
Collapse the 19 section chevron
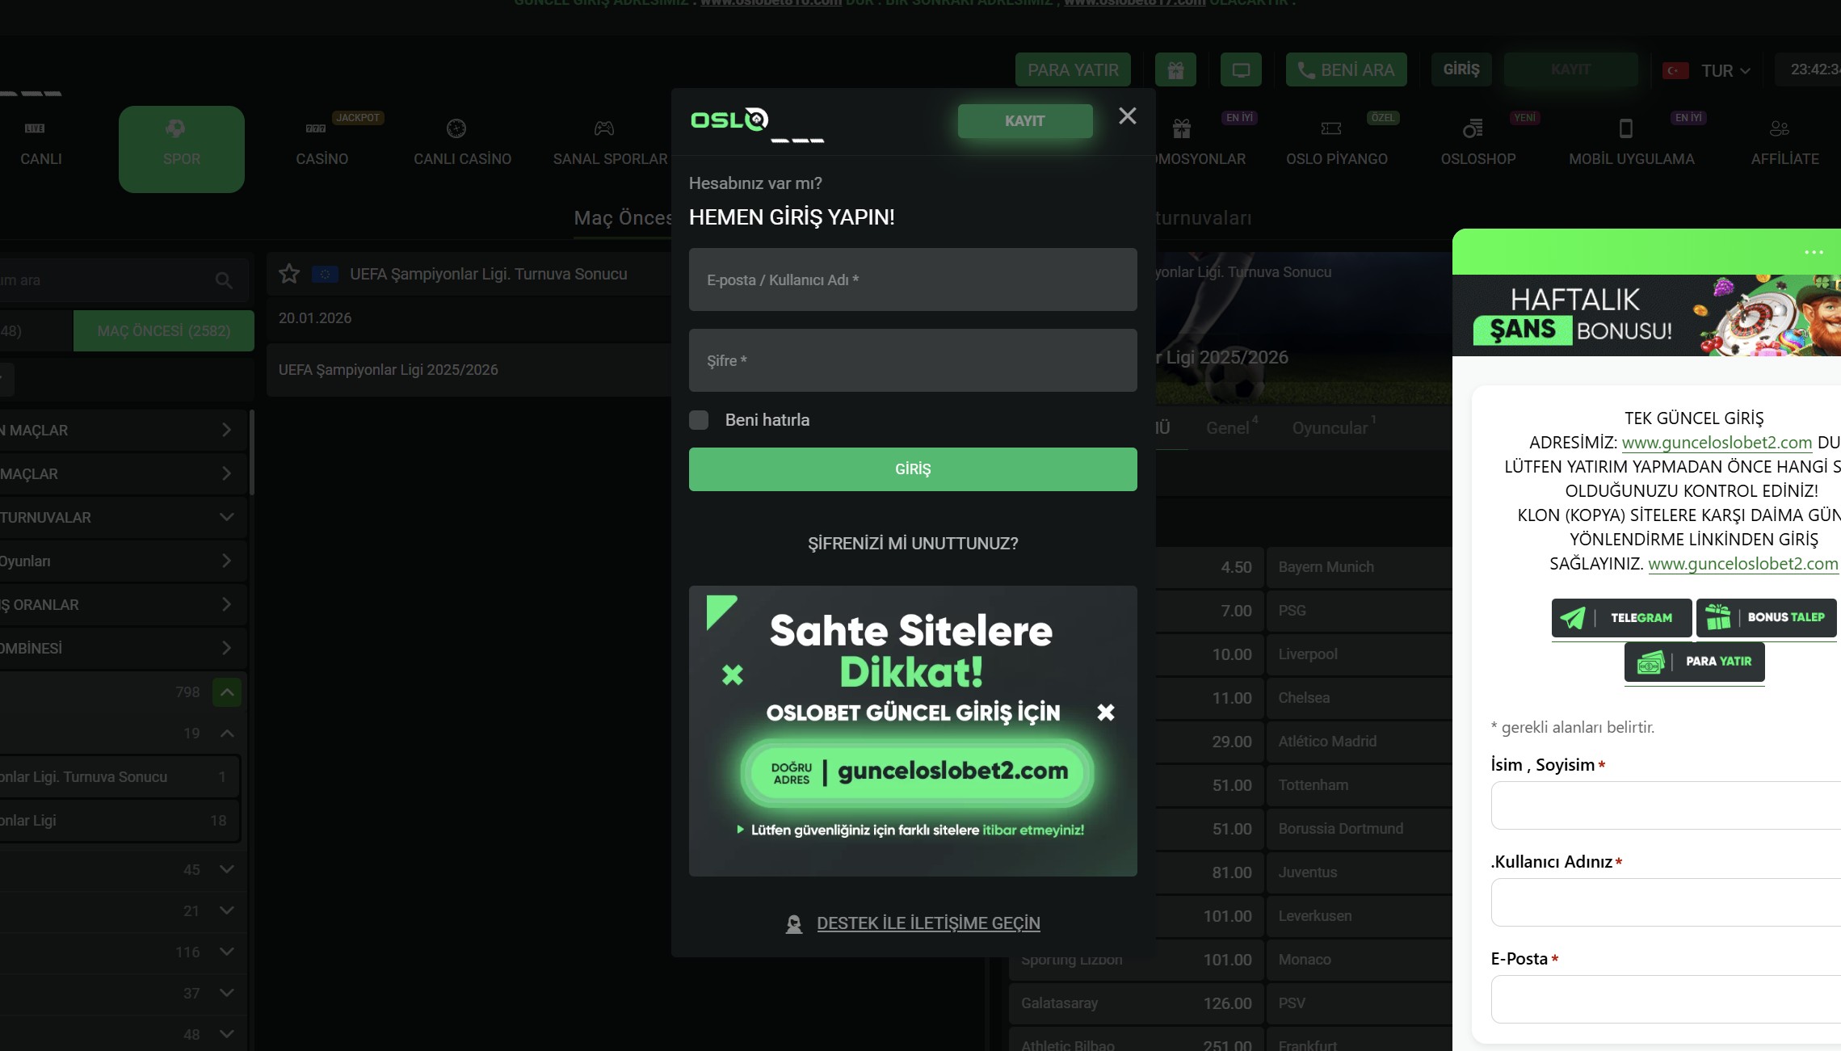pos(227,734)
